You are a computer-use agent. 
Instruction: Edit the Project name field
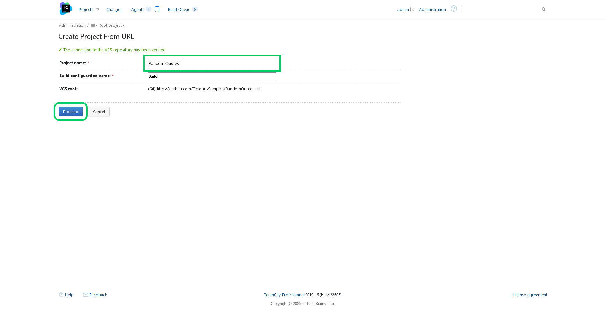pos(212,63)
